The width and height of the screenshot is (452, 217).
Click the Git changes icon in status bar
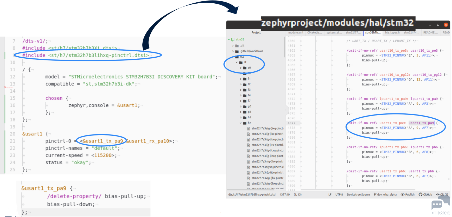[x=438, y=194]
